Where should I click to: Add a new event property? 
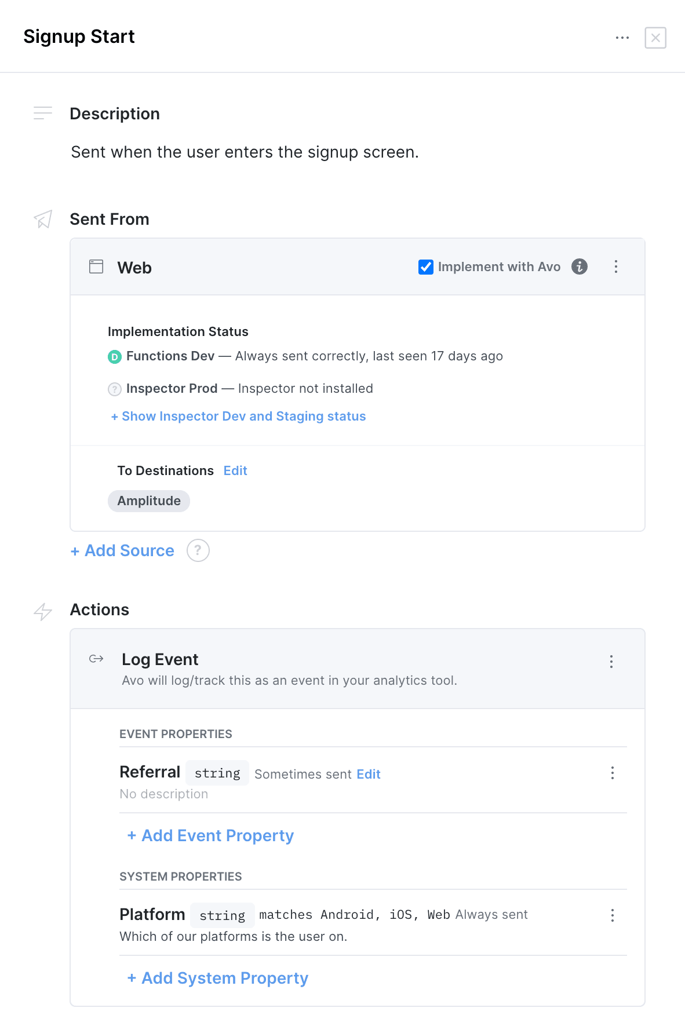point(210,835)
